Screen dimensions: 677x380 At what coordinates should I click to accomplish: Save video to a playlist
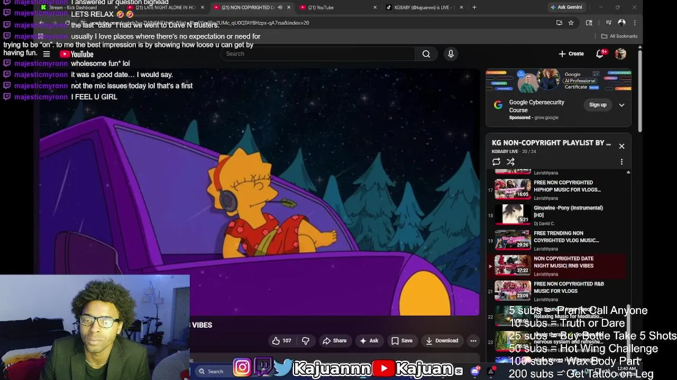(401, 341)
